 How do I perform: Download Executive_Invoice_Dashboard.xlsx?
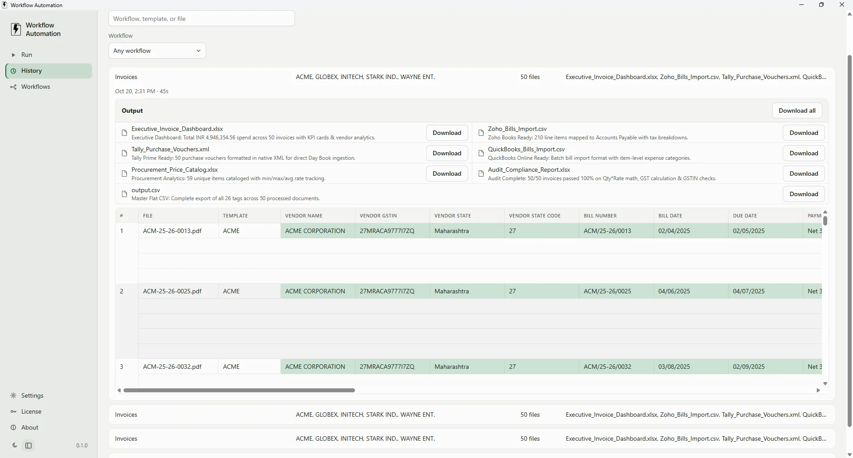click(447, 133)
